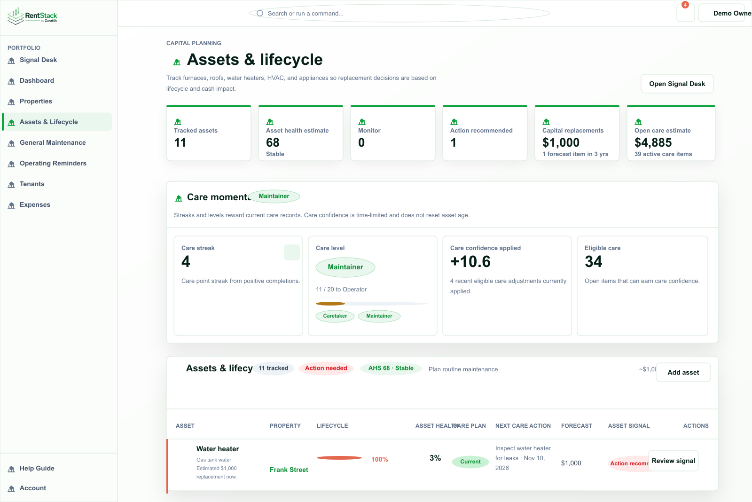
Task: Click the Properties sidebar icon
Action: [11, 102]
